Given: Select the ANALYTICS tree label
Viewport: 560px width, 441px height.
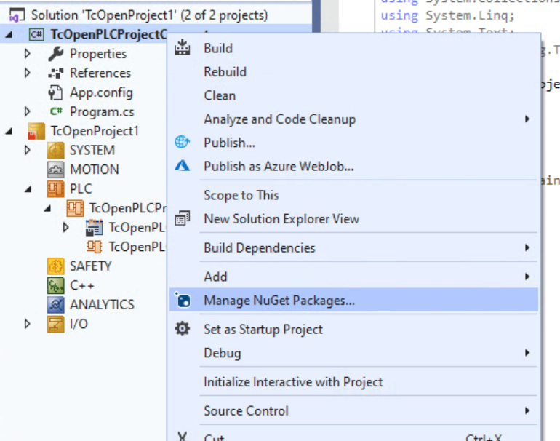Looking at the screenshot, I should point(102,304).
